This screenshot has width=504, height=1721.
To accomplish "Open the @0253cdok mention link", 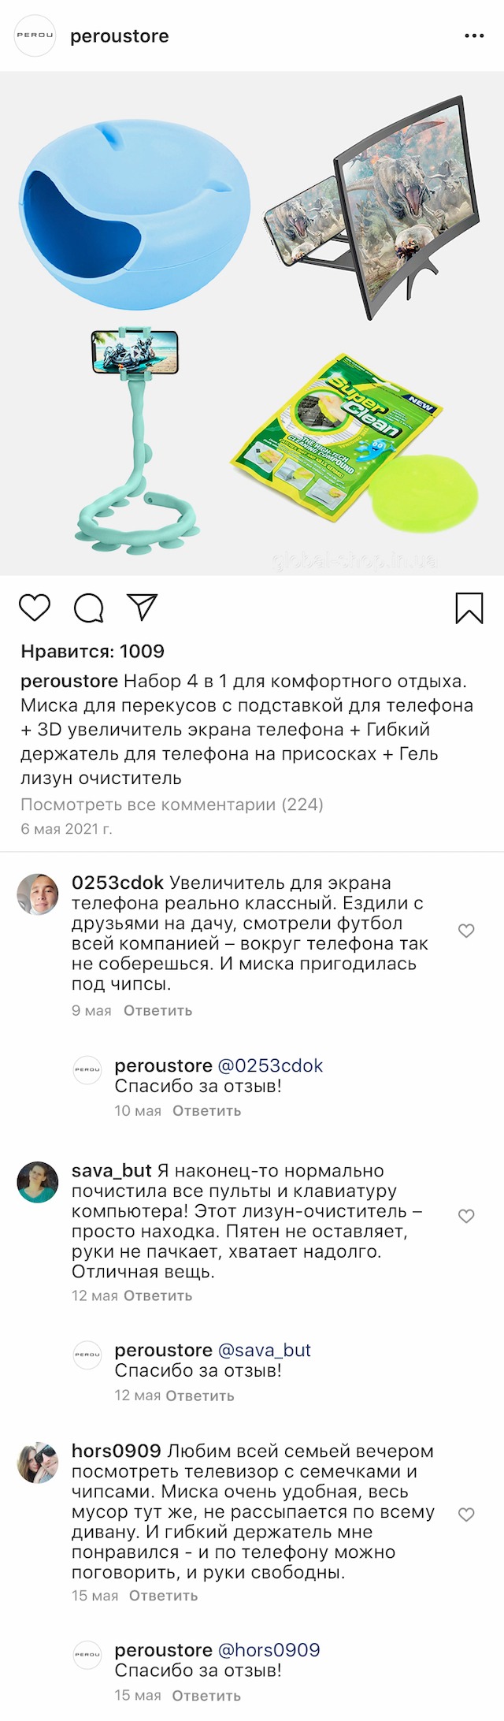I will pyautogui.click(x=270, y=1065).
